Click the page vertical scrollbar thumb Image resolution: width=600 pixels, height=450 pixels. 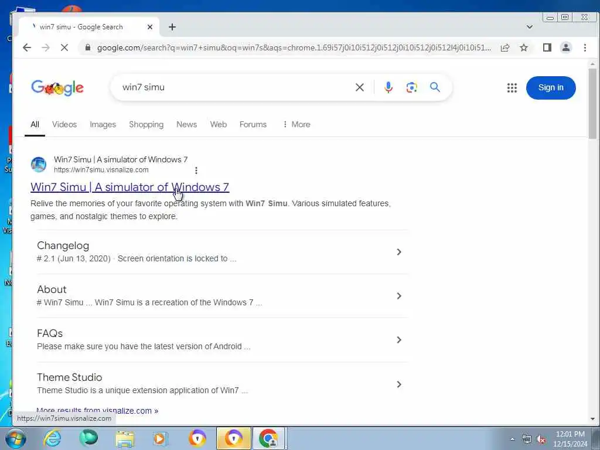click(593, 103)
